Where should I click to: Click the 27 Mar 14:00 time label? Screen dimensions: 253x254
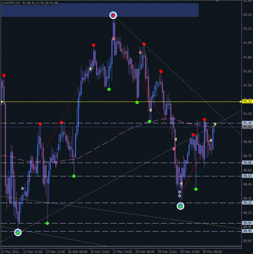122,252
